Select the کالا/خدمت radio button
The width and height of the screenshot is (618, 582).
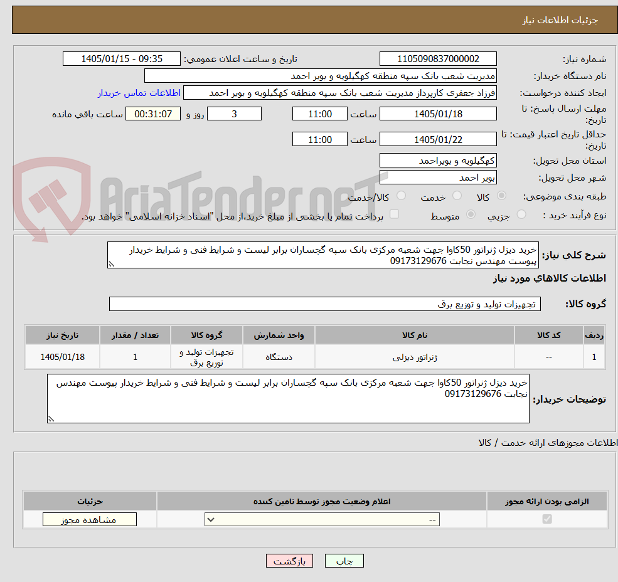click(x=401, y=196)
